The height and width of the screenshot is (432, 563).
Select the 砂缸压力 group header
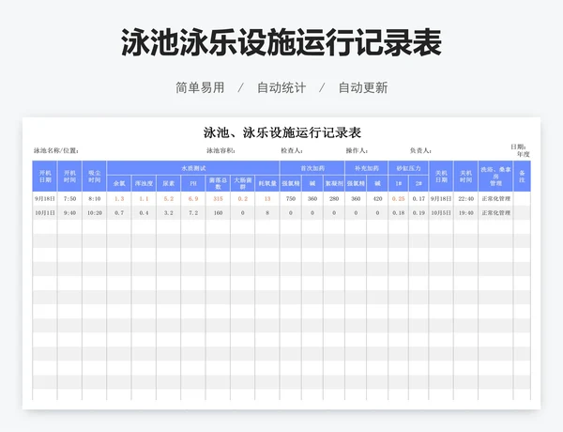tap(408, 168)
